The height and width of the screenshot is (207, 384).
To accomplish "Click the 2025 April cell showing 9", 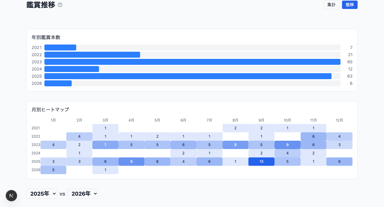I will coord(131,162).
